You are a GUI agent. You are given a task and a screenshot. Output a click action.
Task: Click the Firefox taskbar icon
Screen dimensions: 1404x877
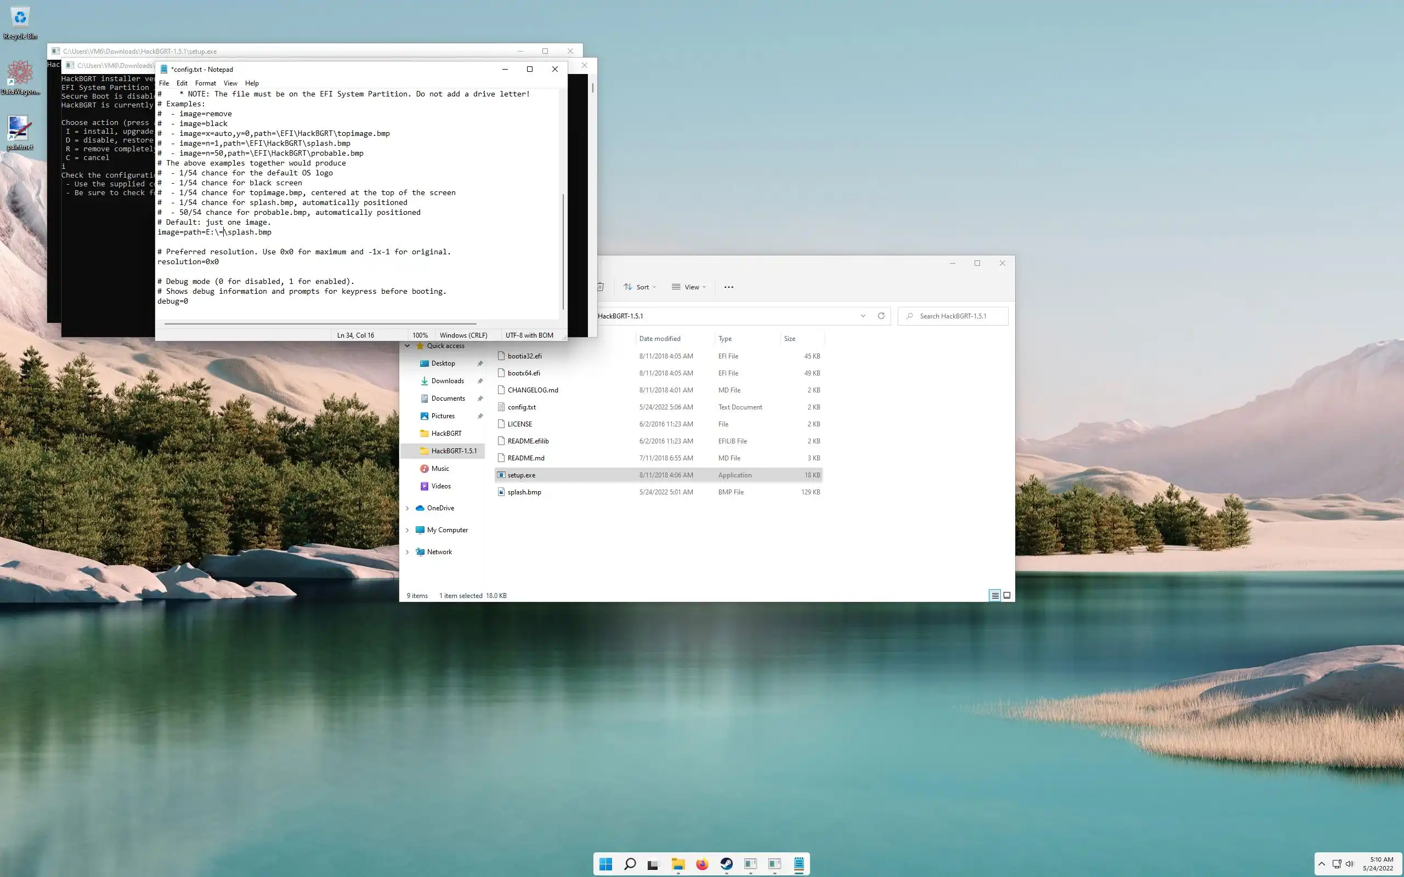(x=702, y=864)
